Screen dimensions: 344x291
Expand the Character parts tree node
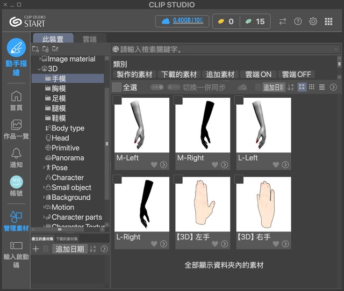[44, 217]
